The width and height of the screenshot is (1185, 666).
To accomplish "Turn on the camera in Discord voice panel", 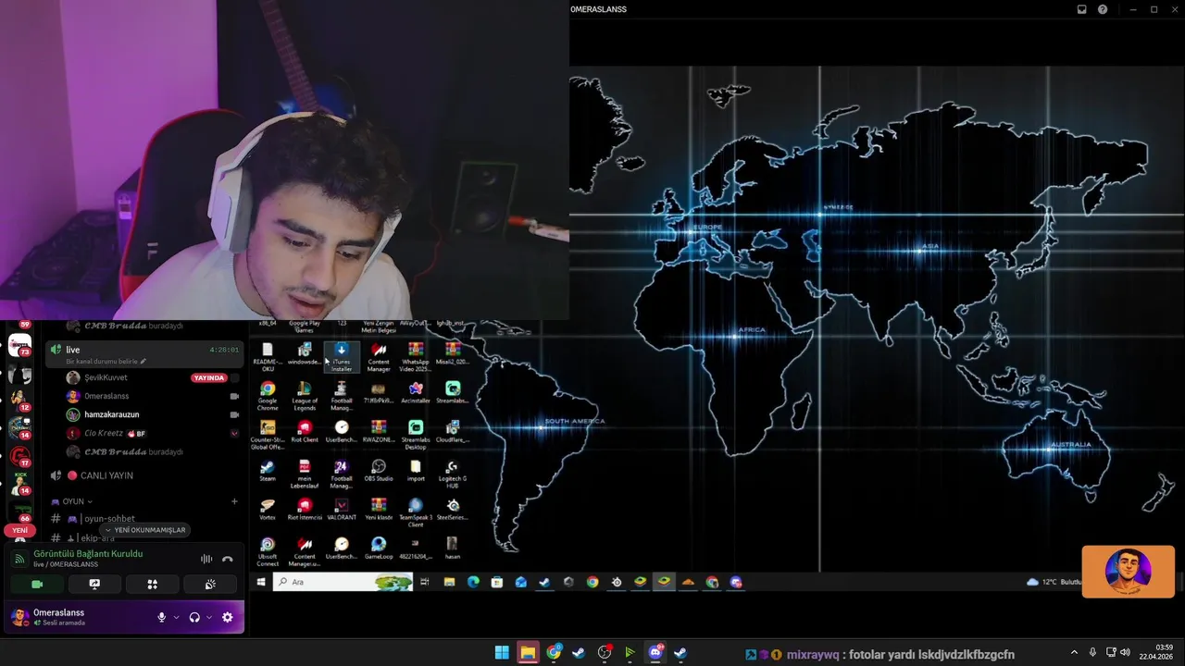I will [37, 585].
